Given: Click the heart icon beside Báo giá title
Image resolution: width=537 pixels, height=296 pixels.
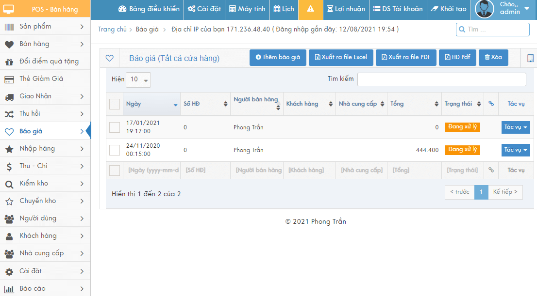Looking at the screenshot, I should click(109, 58).
